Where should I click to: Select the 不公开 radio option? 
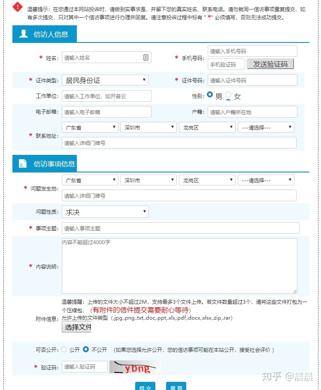pos(85,350)
